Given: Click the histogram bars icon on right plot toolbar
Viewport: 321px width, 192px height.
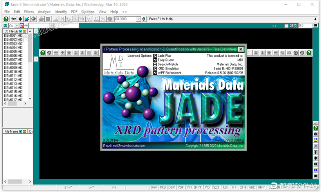Looking at the screenshot, I should click(289, 53).
